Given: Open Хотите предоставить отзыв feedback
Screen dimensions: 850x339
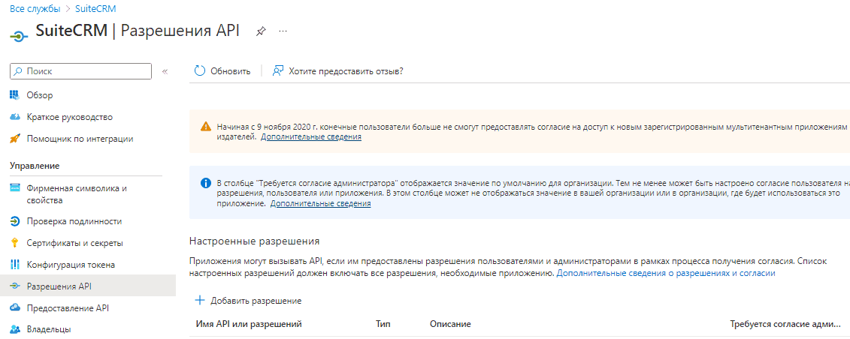Looking at the screenshot, I should (337, 70).
